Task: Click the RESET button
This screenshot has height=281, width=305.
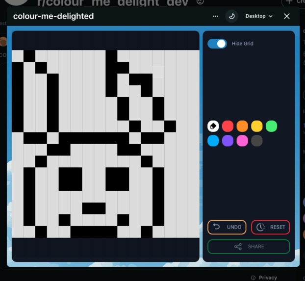Action: click(x=271, y=227)
